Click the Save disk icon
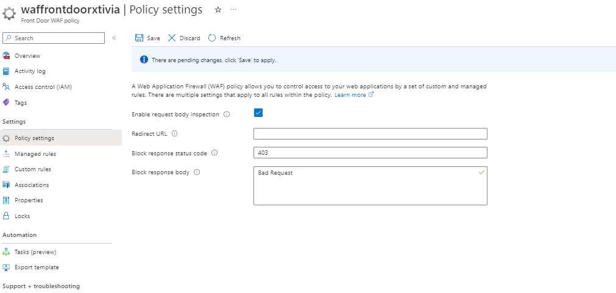The image size is (616, 293). coord(139,38)
